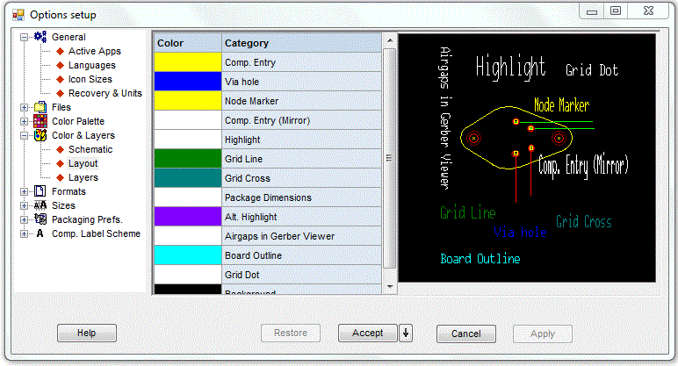This screenshot has height=366, width=678.
Task: Open the Accept button dropdown arrow
Action: point(406,333)
